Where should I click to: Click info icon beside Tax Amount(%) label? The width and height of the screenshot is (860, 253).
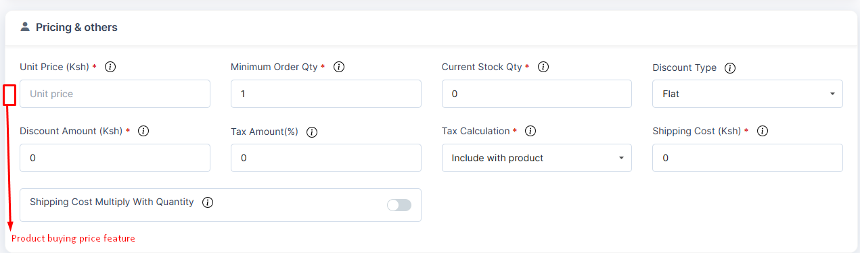(311, 132)
